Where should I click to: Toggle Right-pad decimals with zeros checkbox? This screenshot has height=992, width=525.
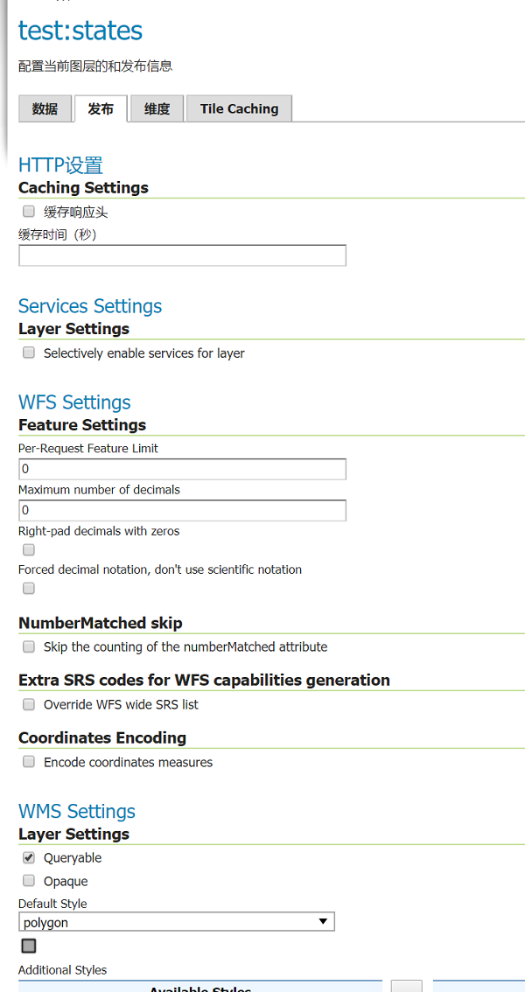29,550
